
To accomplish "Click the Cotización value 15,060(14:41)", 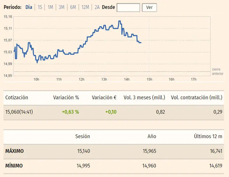I will pyautogui.click(x=19, y=112).
